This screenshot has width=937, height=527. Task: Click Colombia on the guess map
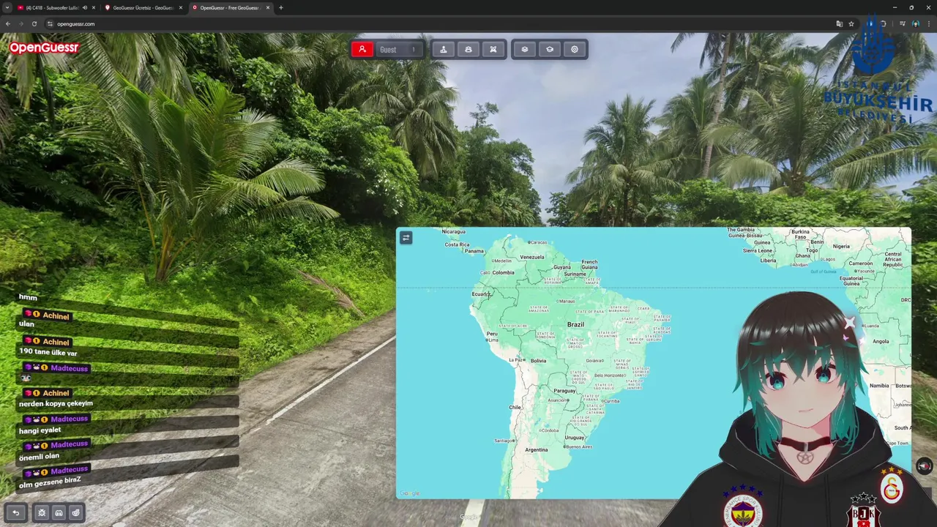(x=503, y=272)
